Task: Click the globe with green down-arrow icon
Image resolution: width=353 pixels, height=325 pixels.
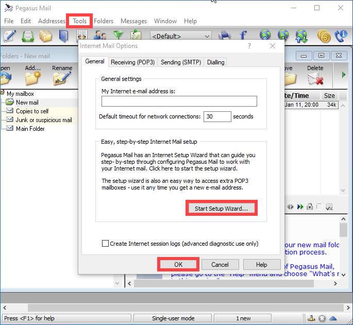Action: (283, 35)
